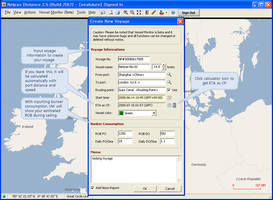Screen dimensions: 273x200
Task: Click the Routing point field with Suez Canal
Action: point(142,90)
